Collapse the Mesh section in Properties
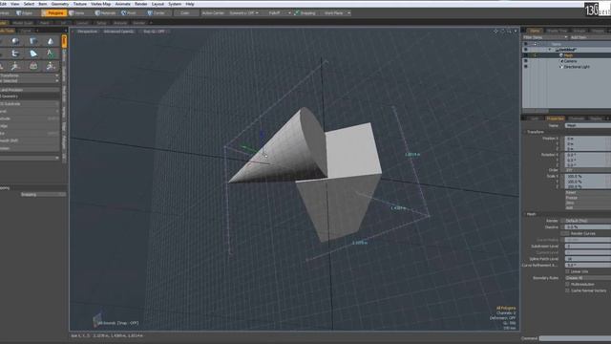The image size is (611, 344). [524, 214]
